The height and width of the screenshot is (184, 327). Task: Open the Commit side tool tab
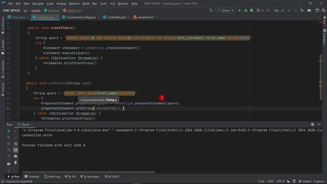3,90
